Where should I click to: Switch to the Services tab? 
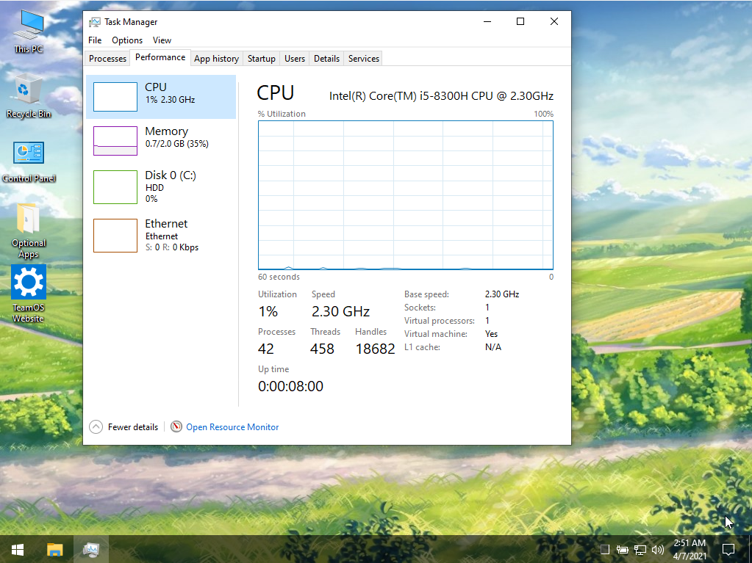(x=364, y=59)
